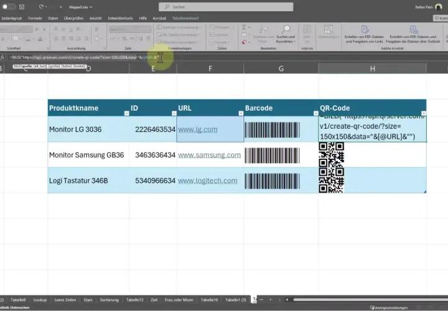Click the font color icon
Viewport: 448px width, 311px height.
point(40,39)
